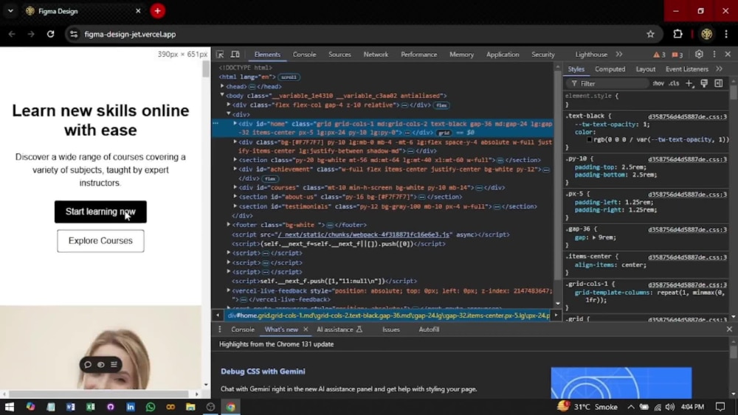Click the warnings count triangle icon

659,55
